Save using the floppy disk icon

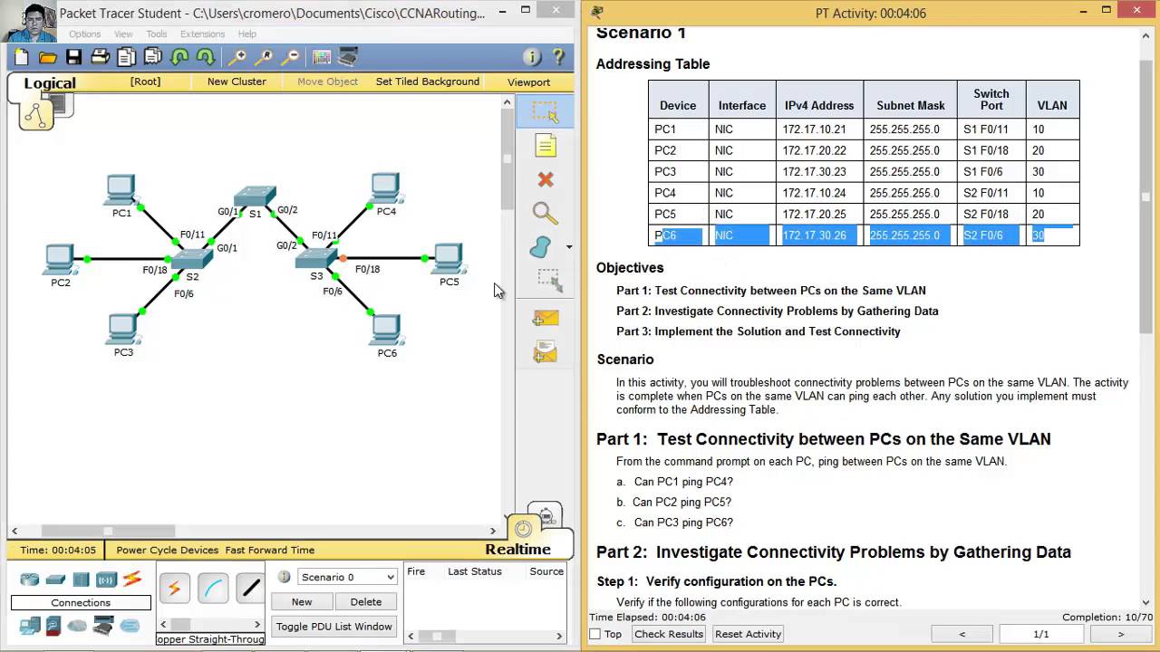74,57
